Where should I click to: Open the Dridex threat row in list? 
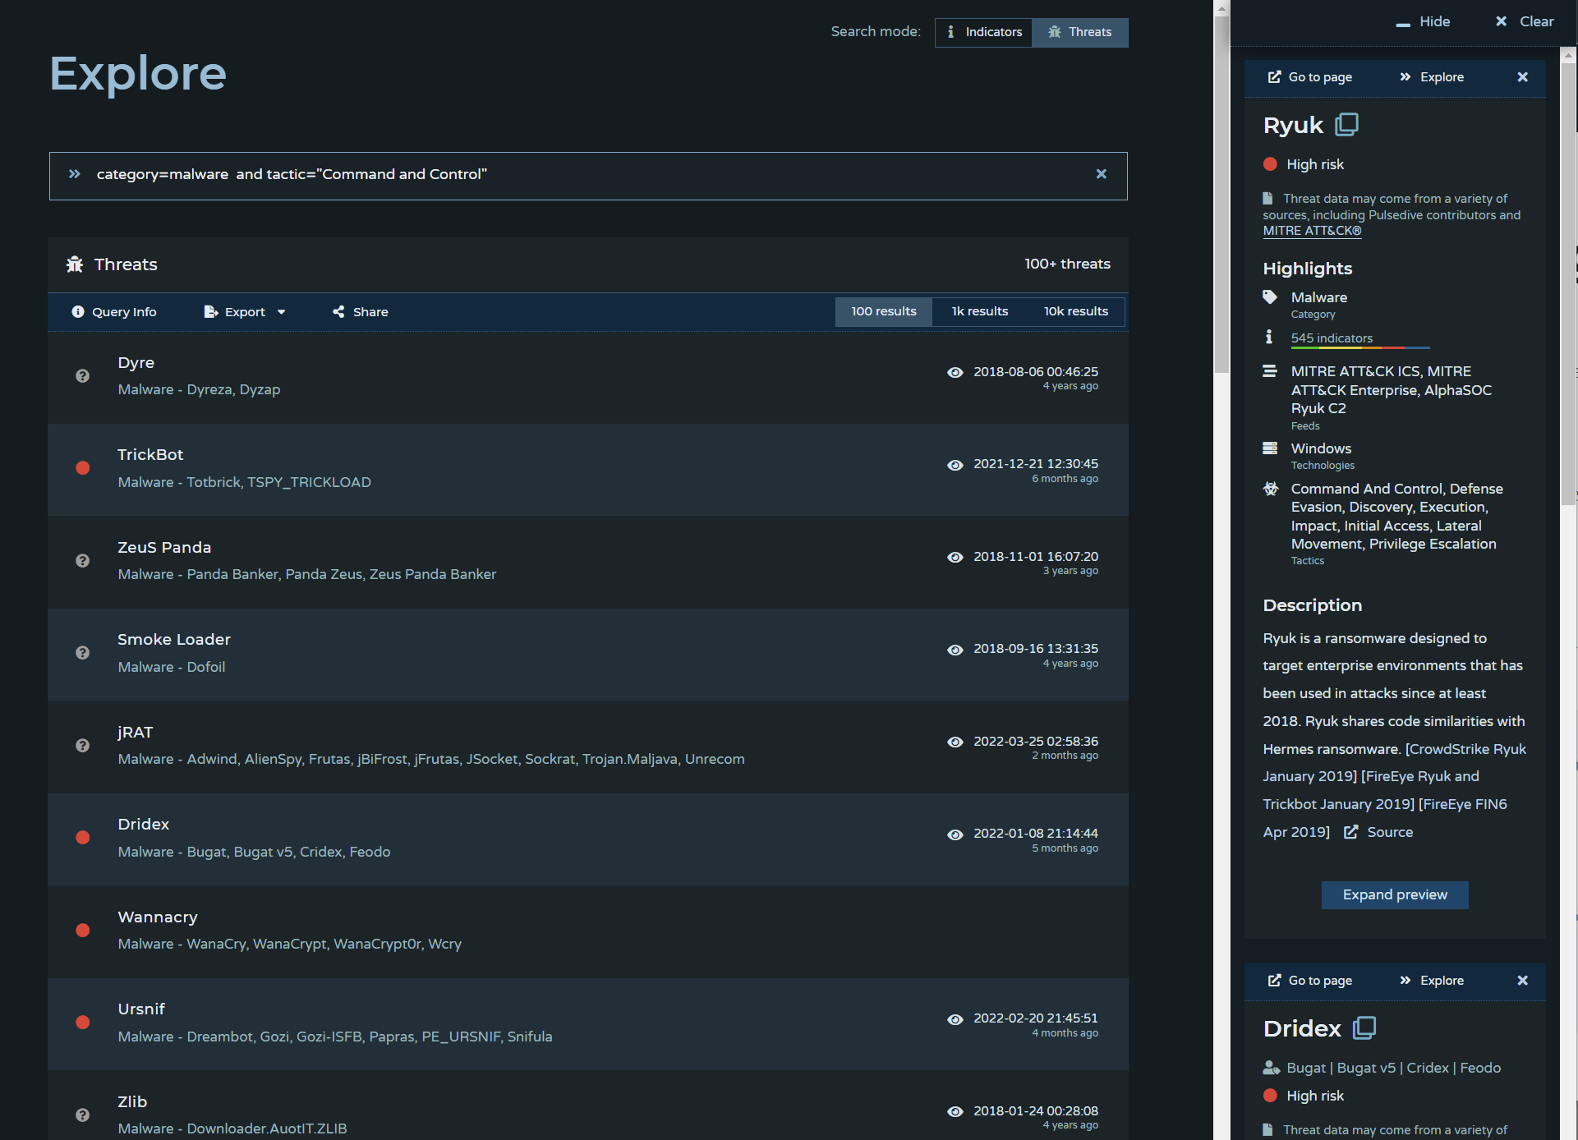coord(588,839)
